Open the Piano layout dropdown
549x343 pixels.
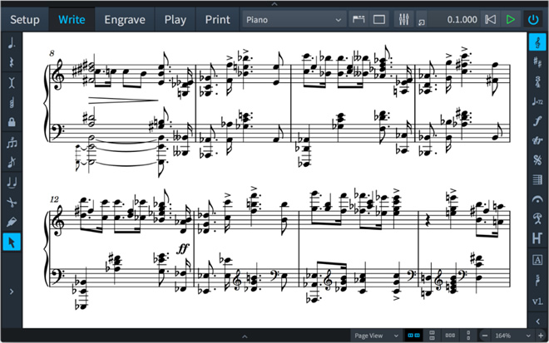(294, 20)
